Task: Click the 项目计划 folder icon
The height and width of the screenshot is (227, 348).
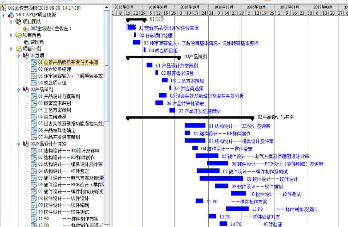Action: click(x=19, y=49)
